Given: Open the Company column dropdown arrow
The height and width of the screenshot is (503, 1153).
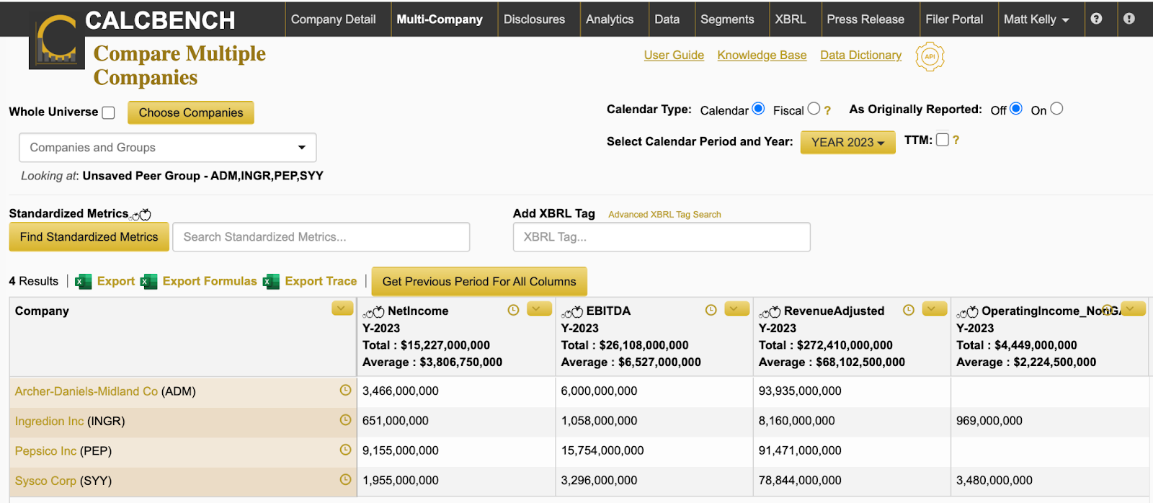Looking at the screenshot, I should tap(342, 309).
